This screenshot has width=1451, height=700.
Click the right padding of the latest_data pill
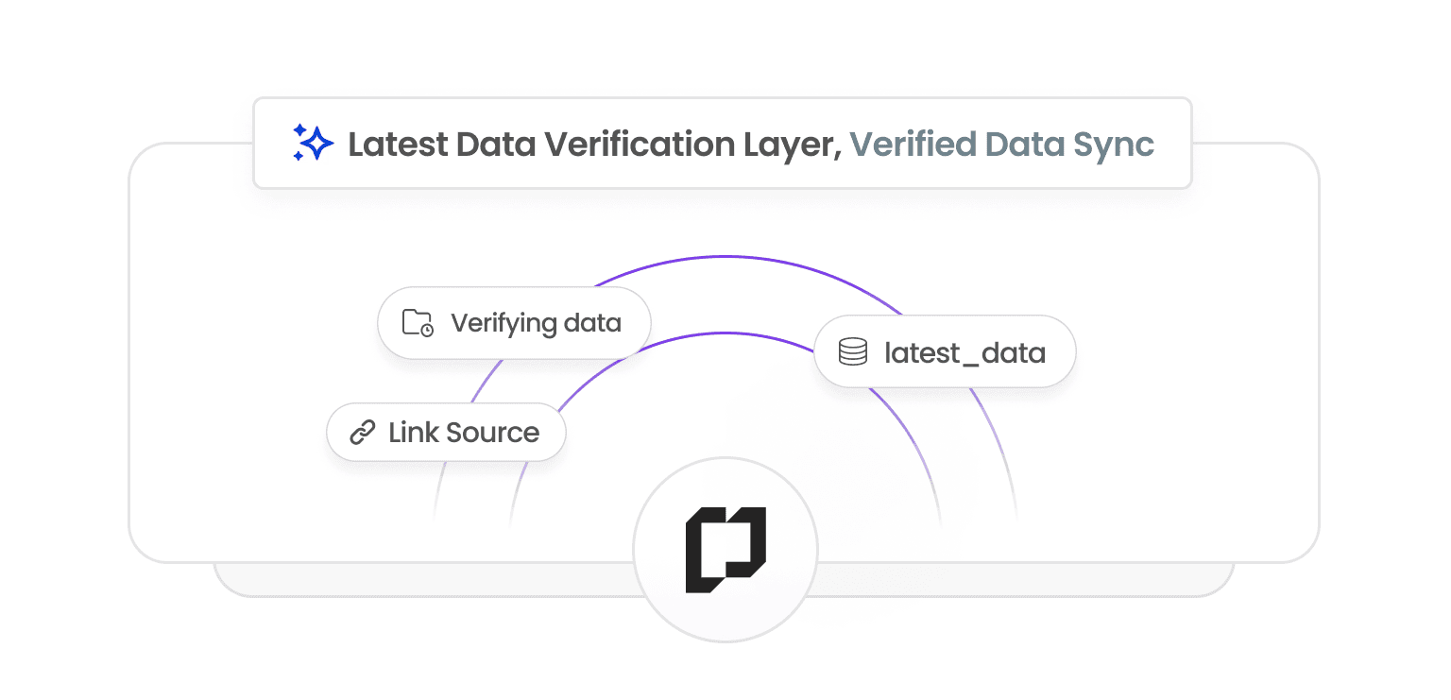click(x=1061, y=352)
